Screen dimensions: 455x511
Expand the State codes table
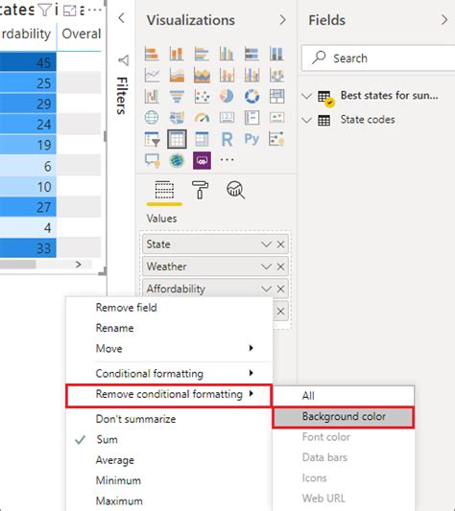pos(306,120)
